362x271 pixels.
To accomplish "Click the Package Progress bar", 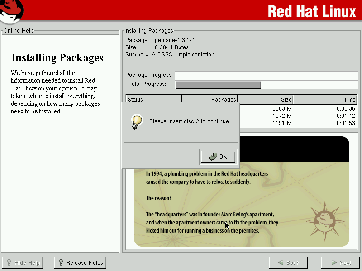I will [267, 76].
